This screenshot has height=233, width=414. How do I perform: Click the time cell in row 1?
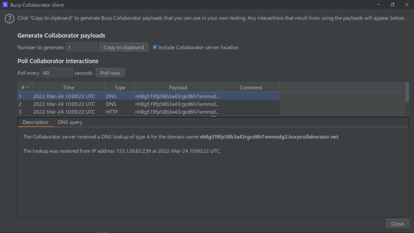(68, 96)
